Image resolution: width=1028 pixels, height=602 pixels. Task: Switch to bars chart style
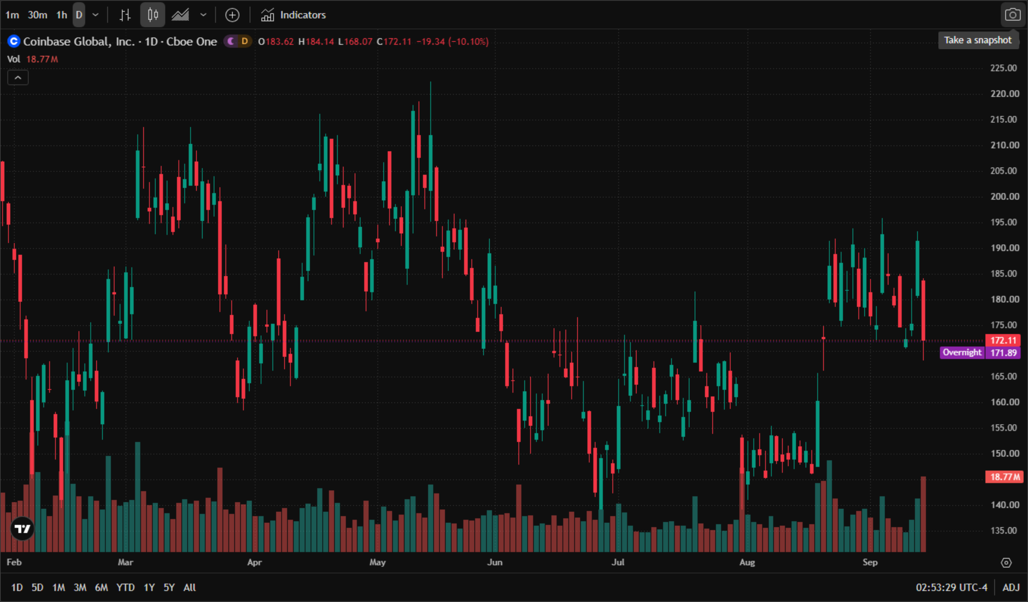pos(125,15)
